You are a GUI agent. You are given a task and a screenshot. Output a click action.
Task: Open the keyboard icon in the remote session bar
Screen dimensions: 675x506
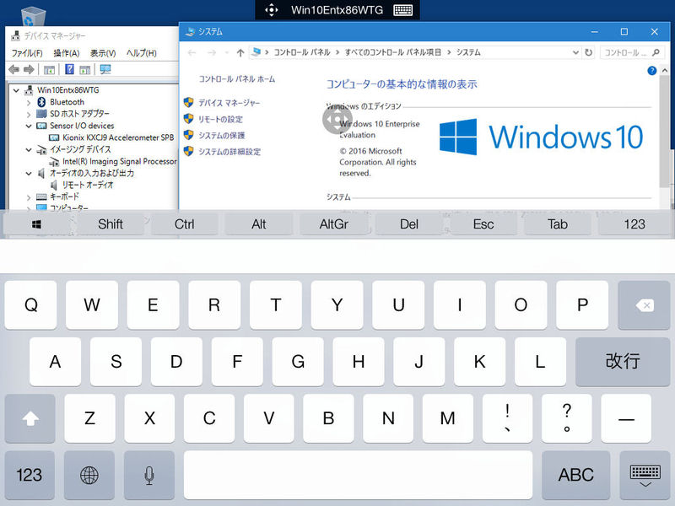pyautogui.click(x=403, y=10)
